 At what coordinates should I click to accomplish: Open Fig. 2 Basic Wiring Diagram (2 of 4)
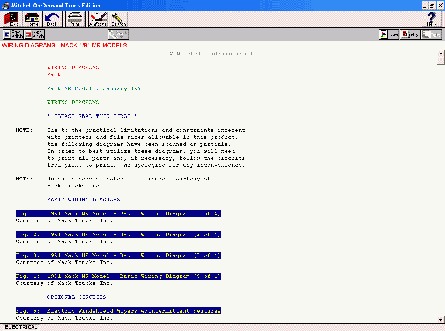(118, 235)
